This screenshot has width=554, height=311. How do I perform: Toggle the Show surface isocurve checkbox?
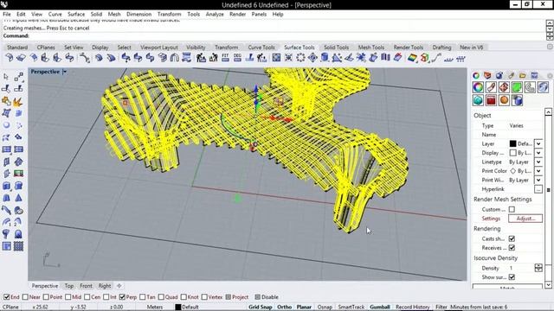pos(512,277)
